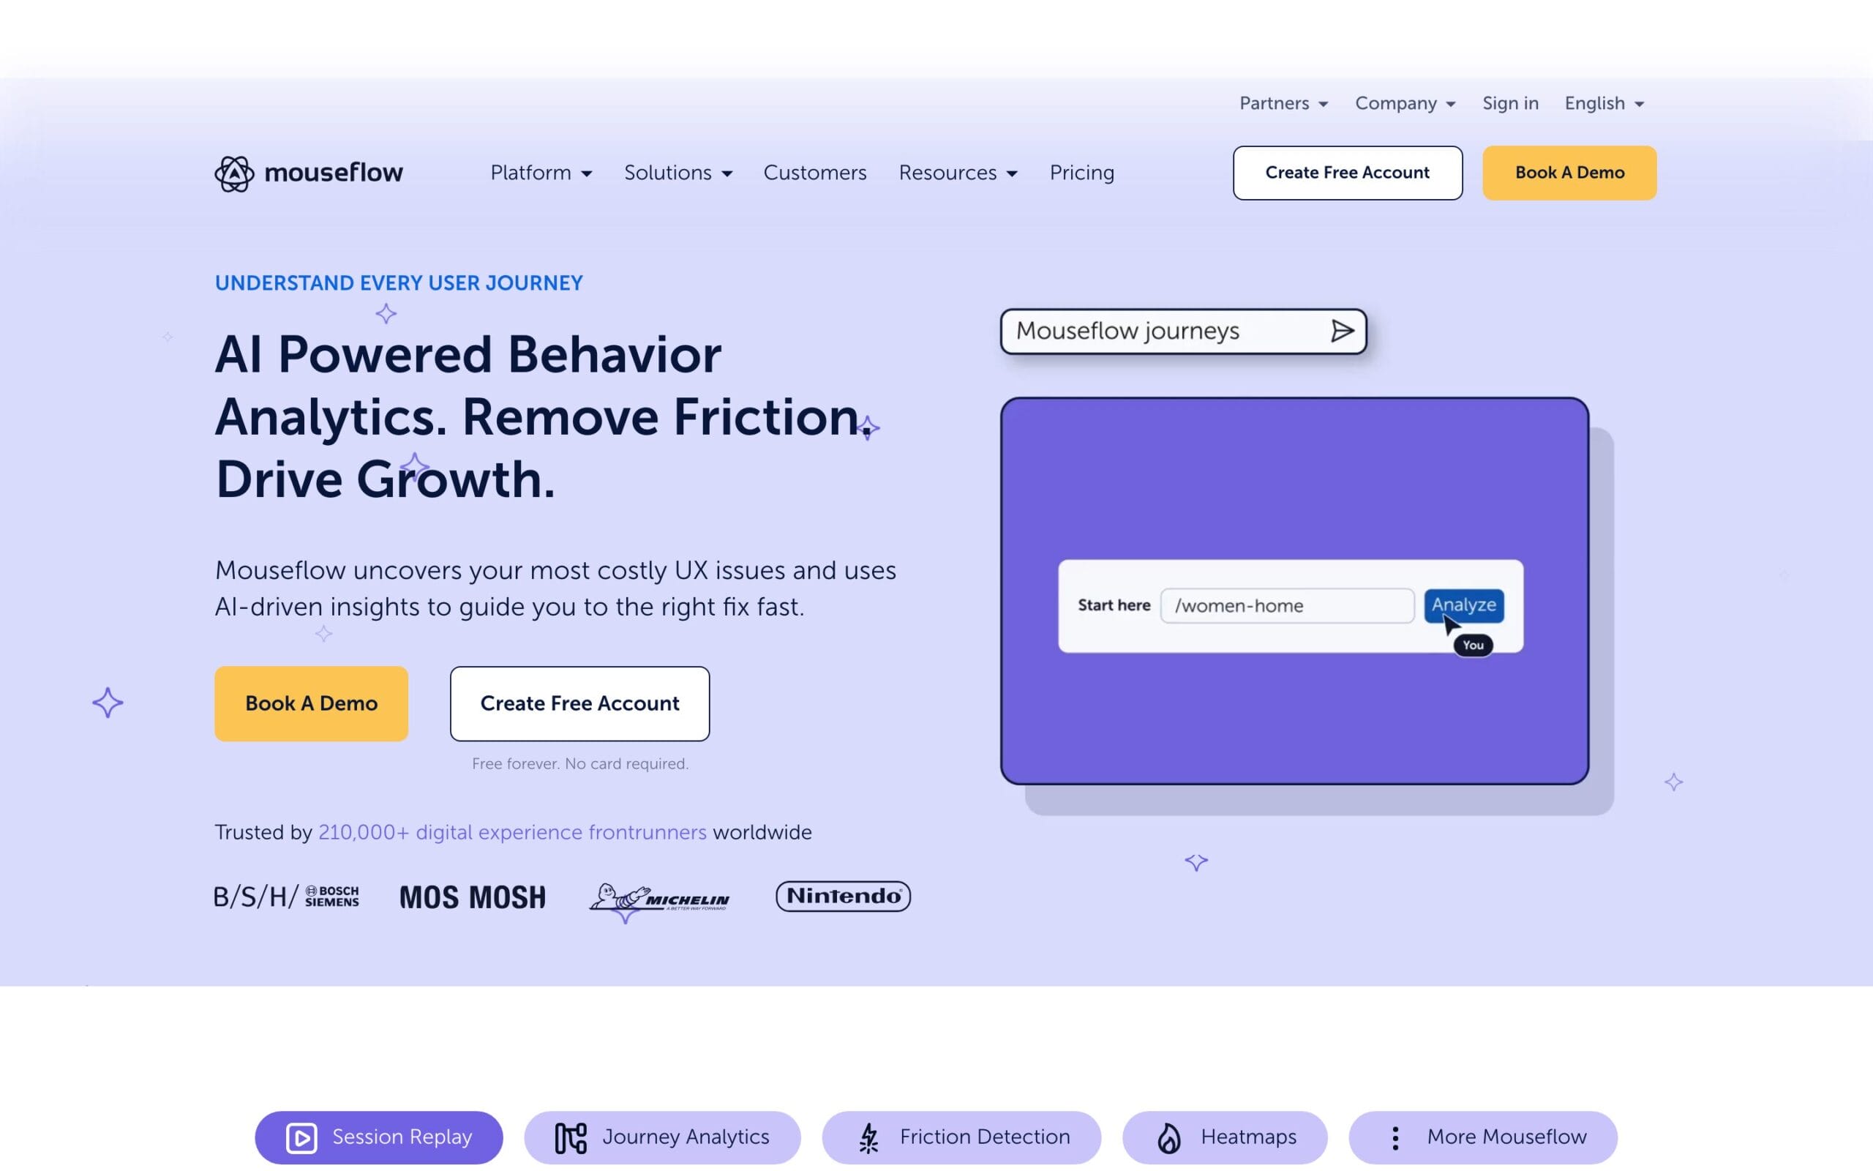Click the mouseflow wordmark text
Screen dimensions: 1873x1171
334,172
